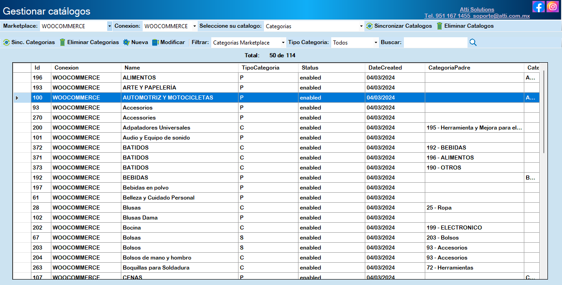562x285 pixels.
Task: Open the Instagram icon link
Action: pyautogui.click(x=552, y=7)
